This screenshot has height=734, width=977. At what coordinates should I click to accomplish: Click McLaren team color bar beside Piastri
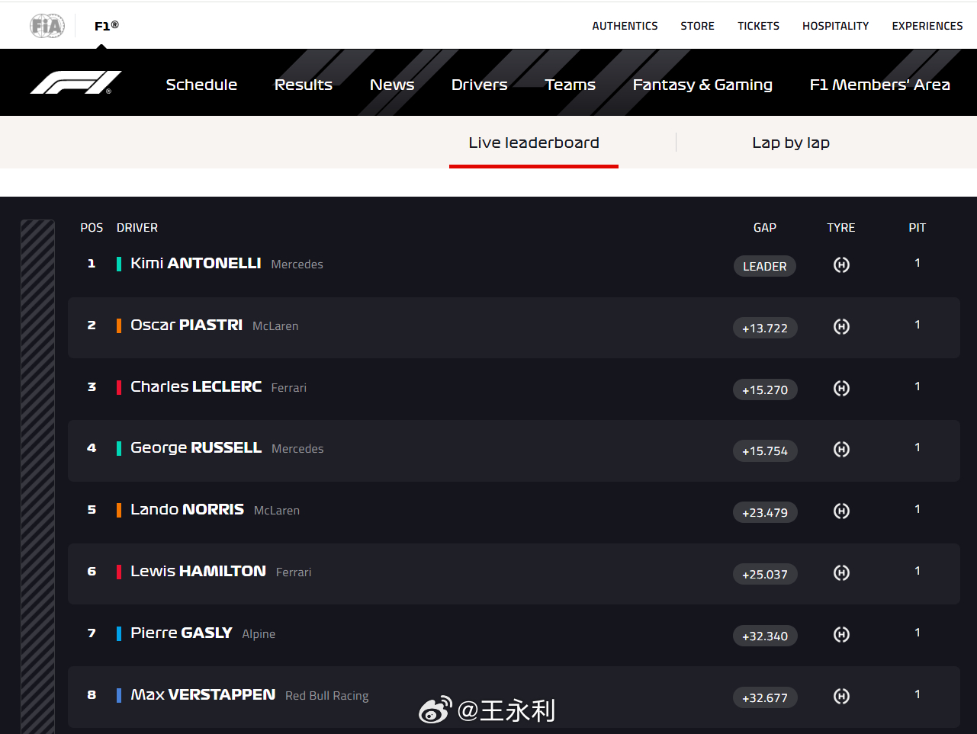(x=119, y=326)
